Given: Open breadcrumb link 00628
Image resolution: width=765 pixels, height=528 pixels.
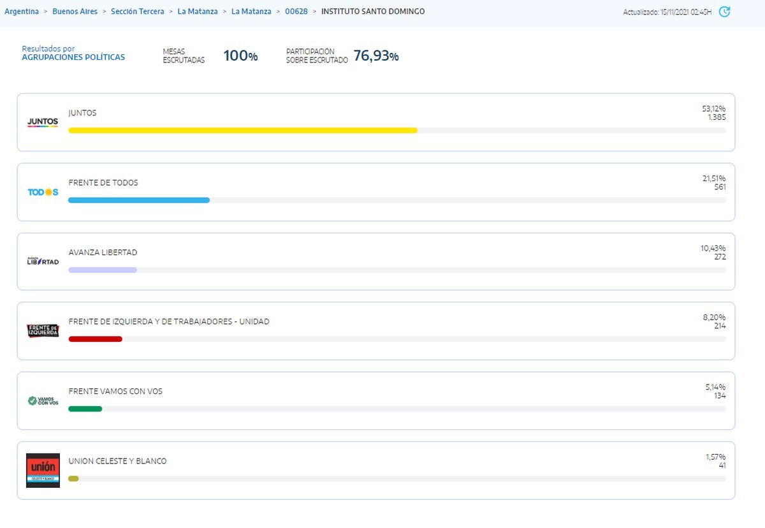Looking at the screenshot, I should 296,11.
